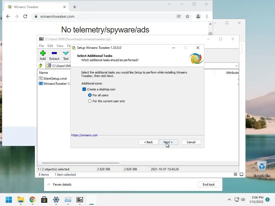The width and height of the screenshot is (275, 206).
Task: Sort by the Name column header
Action: click(44, 72)
